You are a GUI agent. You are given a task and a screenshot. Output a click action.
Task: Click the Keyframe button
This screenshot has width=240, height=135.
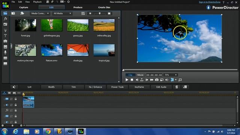pos(139,87)
